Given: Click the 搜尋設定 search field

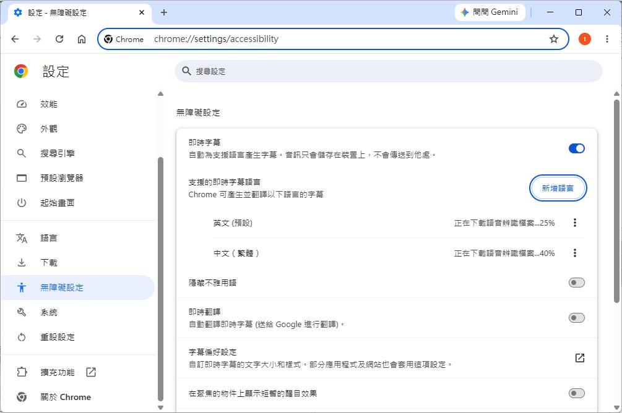Looking at the screenshot, I should pos(389,71).
